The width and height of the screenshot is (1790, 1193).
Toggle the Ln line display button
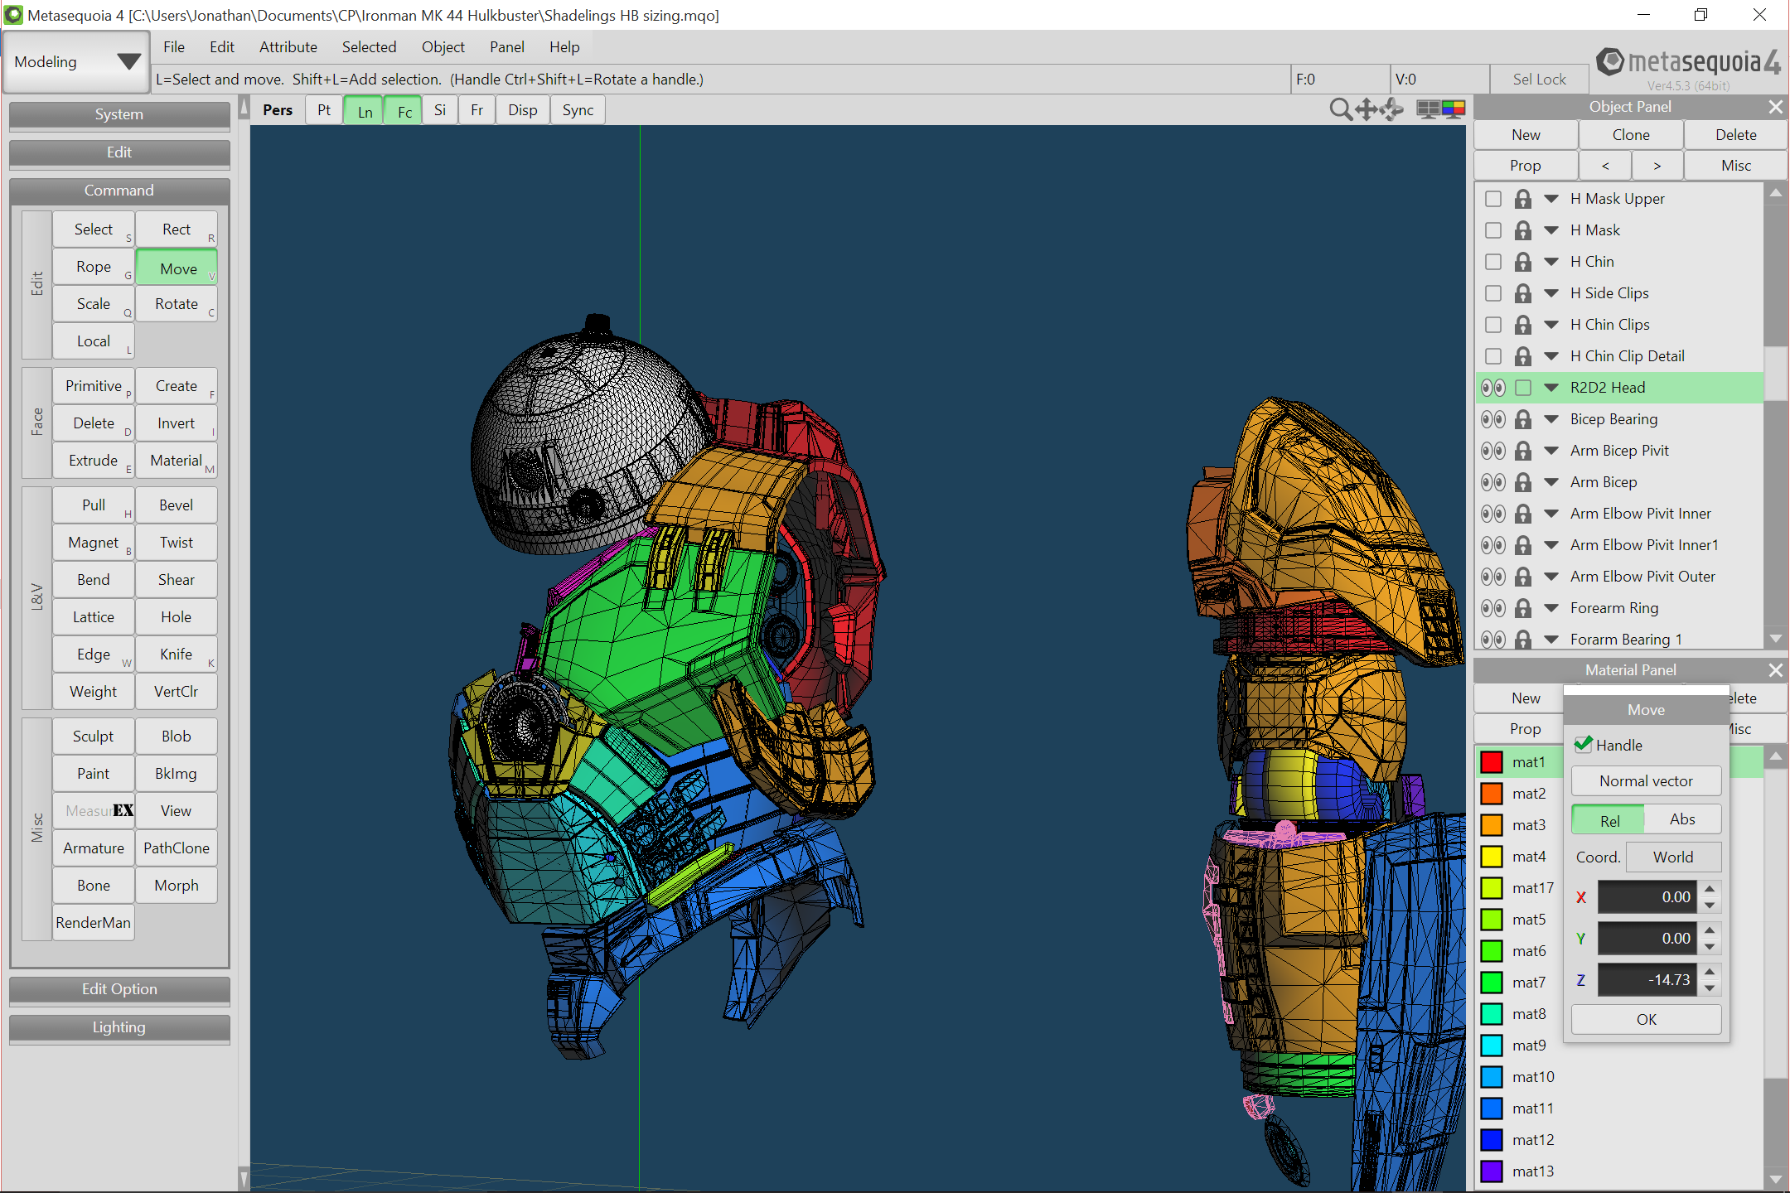[365, 111]
